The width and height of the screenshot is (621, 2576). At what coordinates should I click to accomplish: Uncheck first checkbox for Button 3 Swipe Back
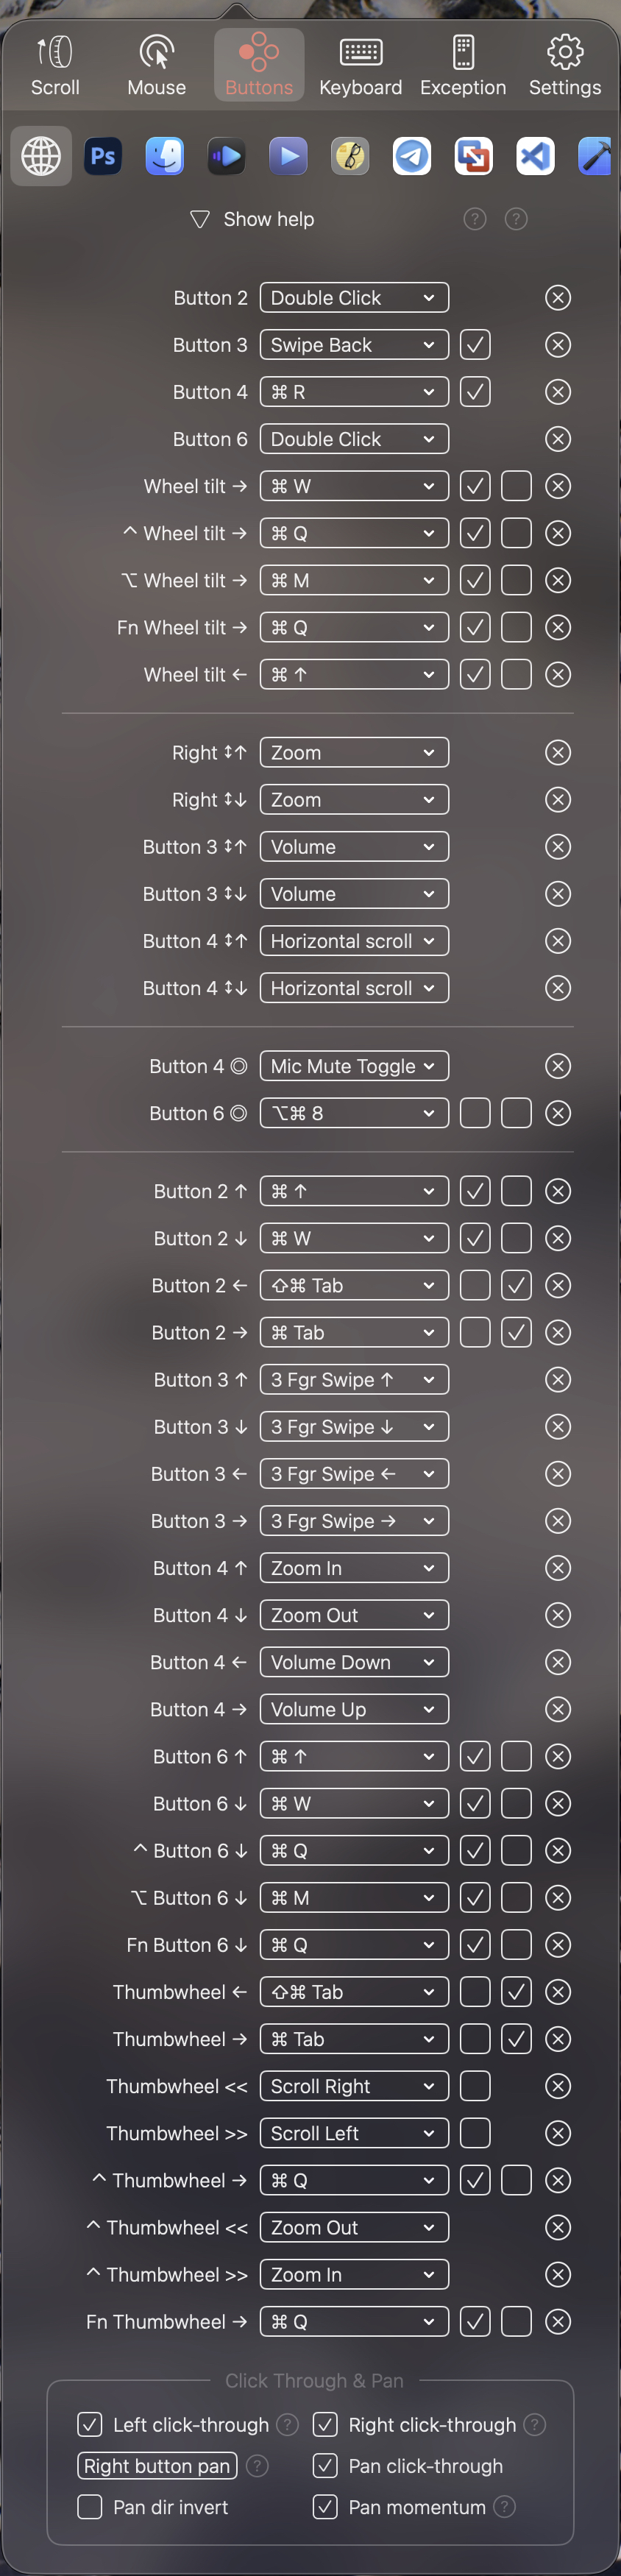(475, 345)
